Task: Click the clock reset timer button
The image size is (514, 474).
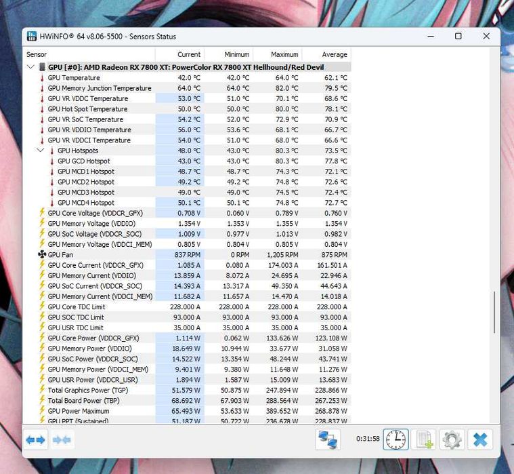Action: [396, 439]
